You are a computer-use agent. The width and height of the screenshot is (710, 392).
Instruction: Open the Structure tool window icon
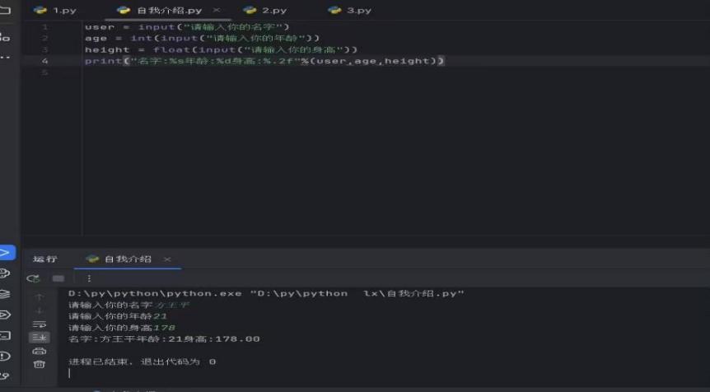coord(5,36)
